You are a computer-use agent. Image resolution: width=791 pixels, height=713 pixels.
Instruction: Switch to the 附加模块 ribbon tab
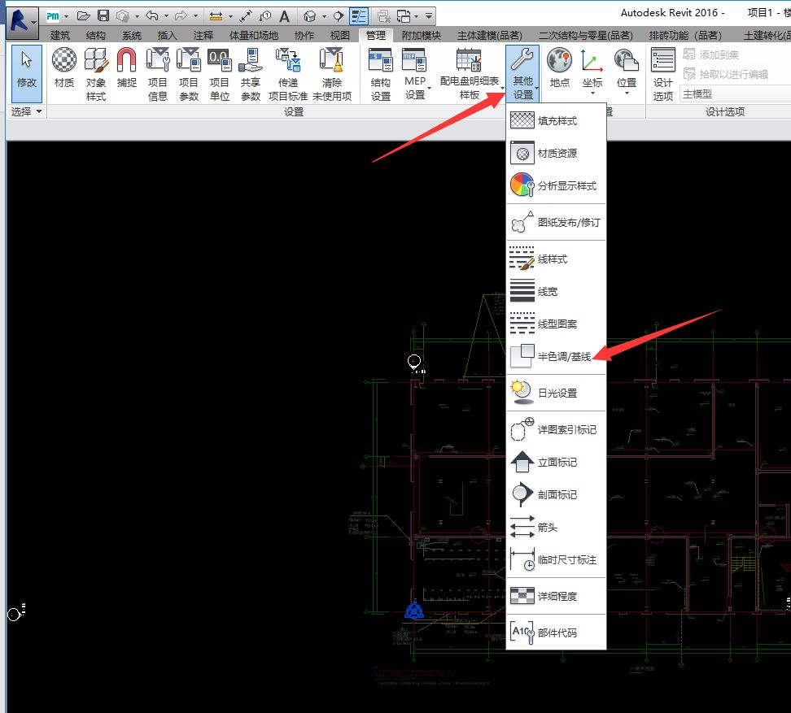[x=422, y=35]
